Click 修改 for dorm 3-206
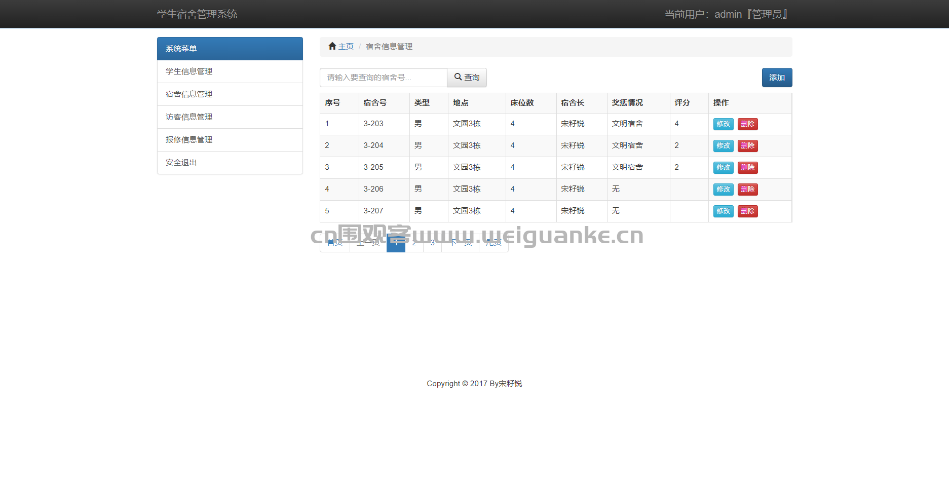 (723, 190)
